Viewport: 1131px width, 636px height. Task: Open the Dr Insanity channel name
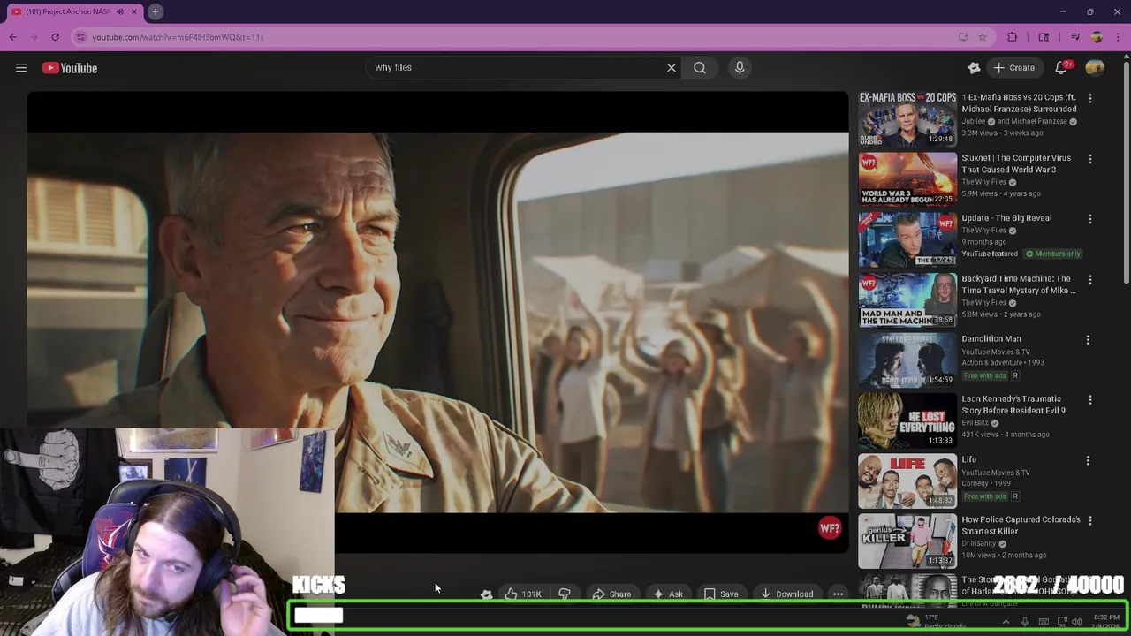[979, 543]
